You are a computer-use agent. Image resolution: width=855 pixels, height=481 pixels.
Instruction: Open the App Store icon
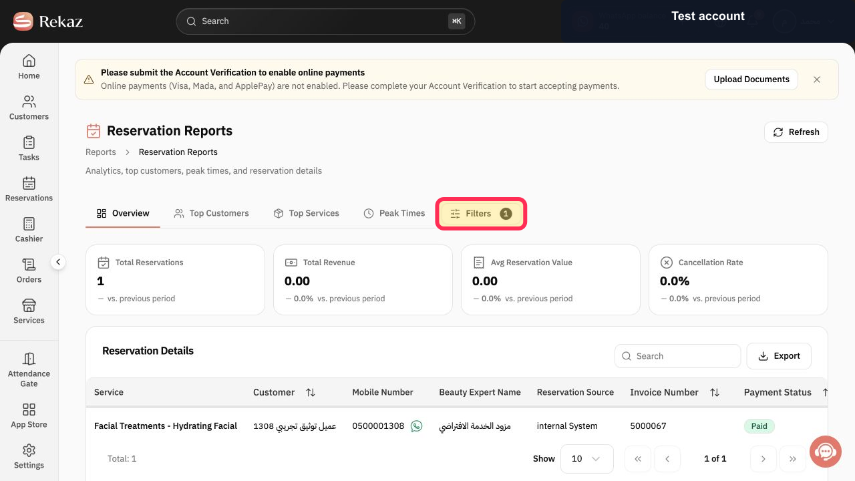point(29,410)
